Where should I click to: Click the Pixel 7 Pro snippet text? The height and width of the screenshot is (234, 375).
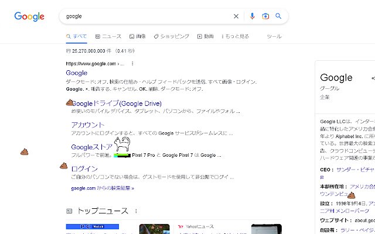point(143,155)
